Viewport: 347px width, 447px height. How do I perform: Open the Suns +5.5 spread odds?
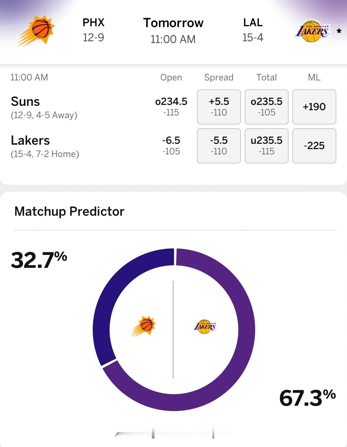(x=219, y=107)
